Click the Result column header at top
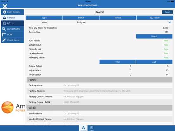The height and width of the screenshot is (131, 175). [x=118, y=18]
